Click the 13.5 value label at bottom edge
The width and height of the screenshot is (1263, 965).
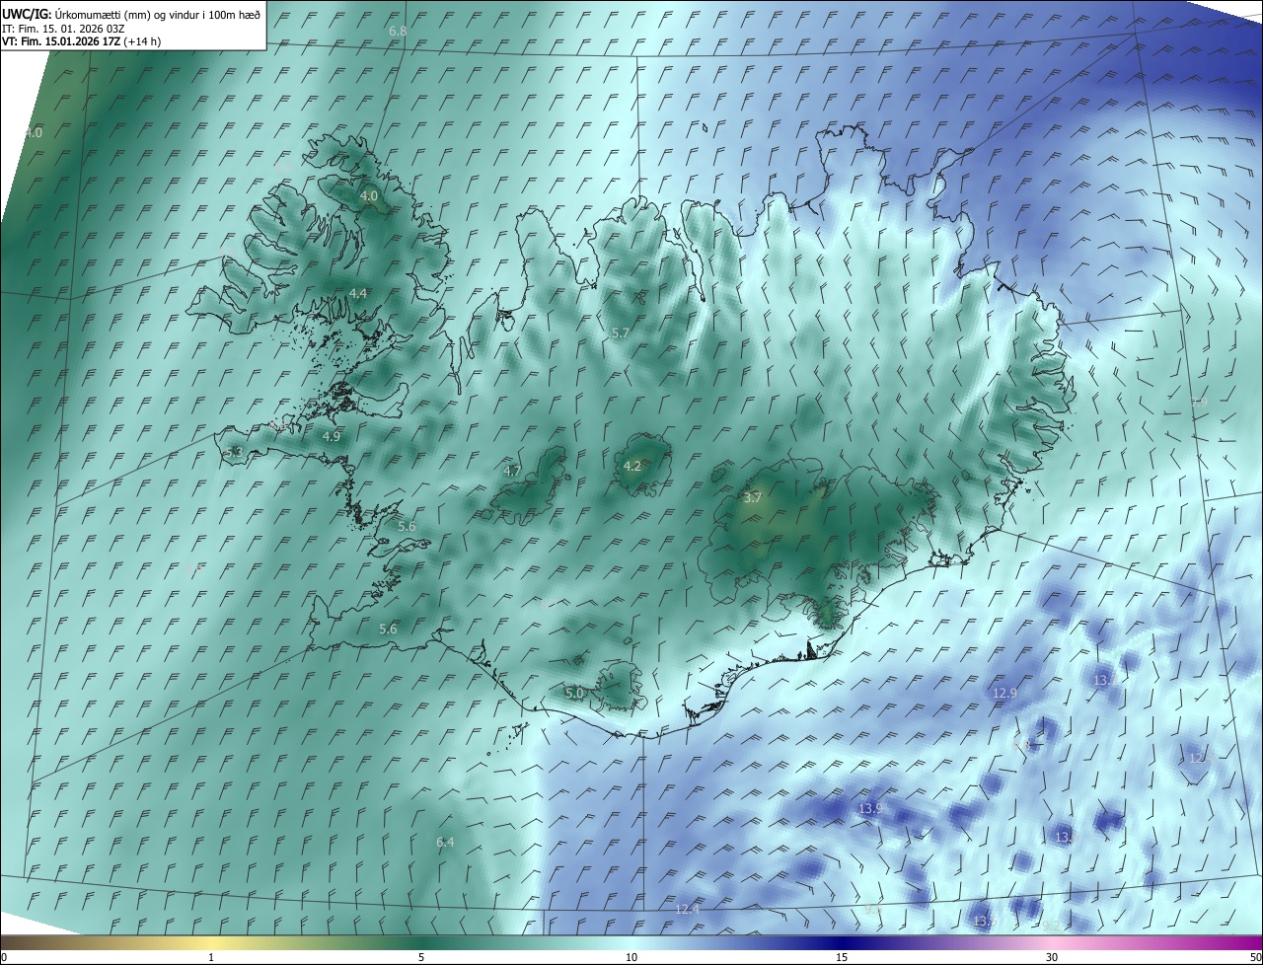pos(986,921)
